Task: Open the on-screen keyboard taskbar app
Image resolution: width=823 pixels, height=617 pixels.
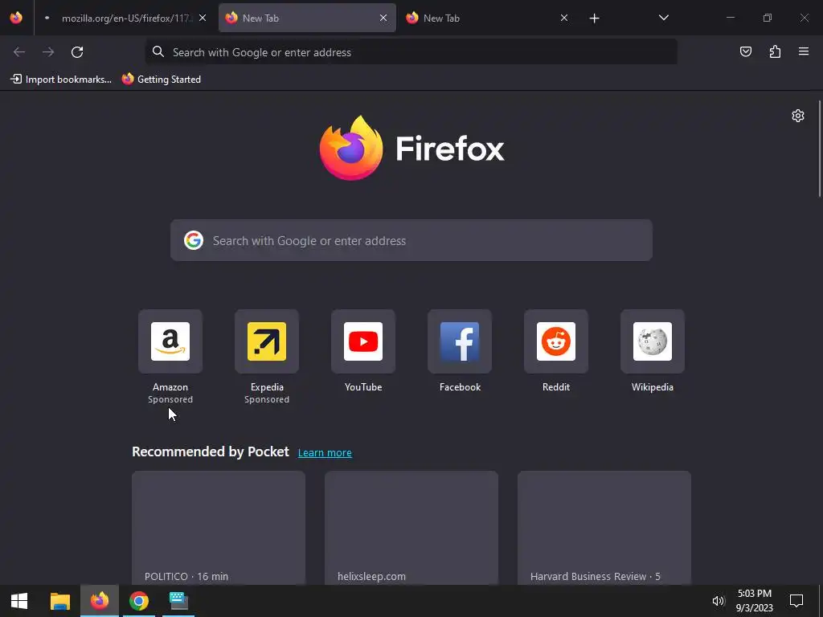Action: [178, 601]
